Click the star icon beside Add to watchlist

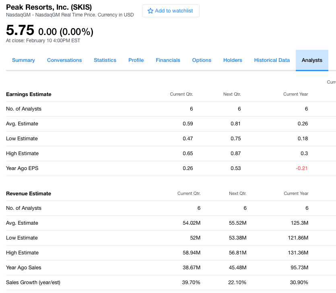click(150, 11)
